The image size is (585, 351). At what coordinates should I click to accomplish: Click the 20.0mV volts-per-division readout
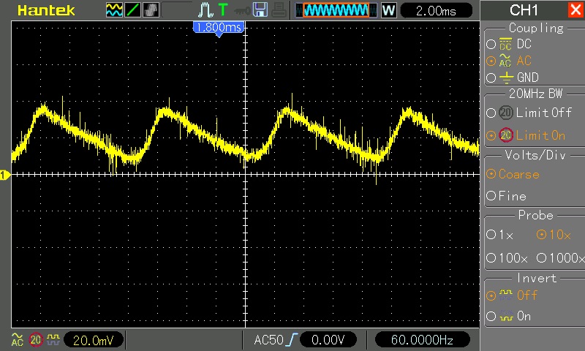[93, 340]
